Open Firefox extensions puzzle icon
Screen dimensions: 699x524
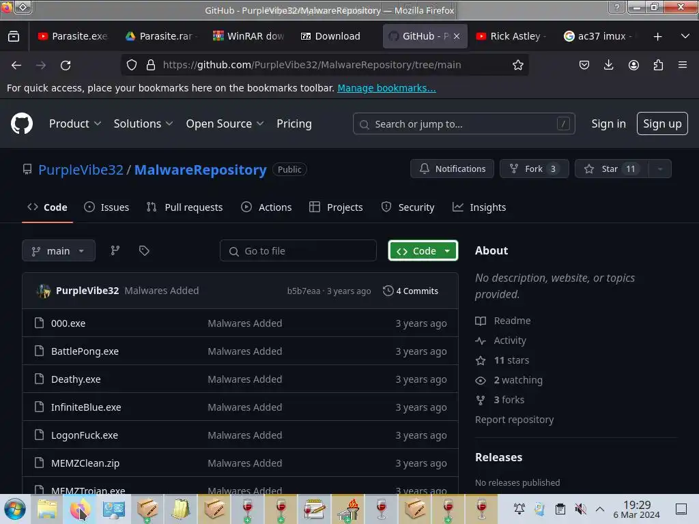coord(658,65)
